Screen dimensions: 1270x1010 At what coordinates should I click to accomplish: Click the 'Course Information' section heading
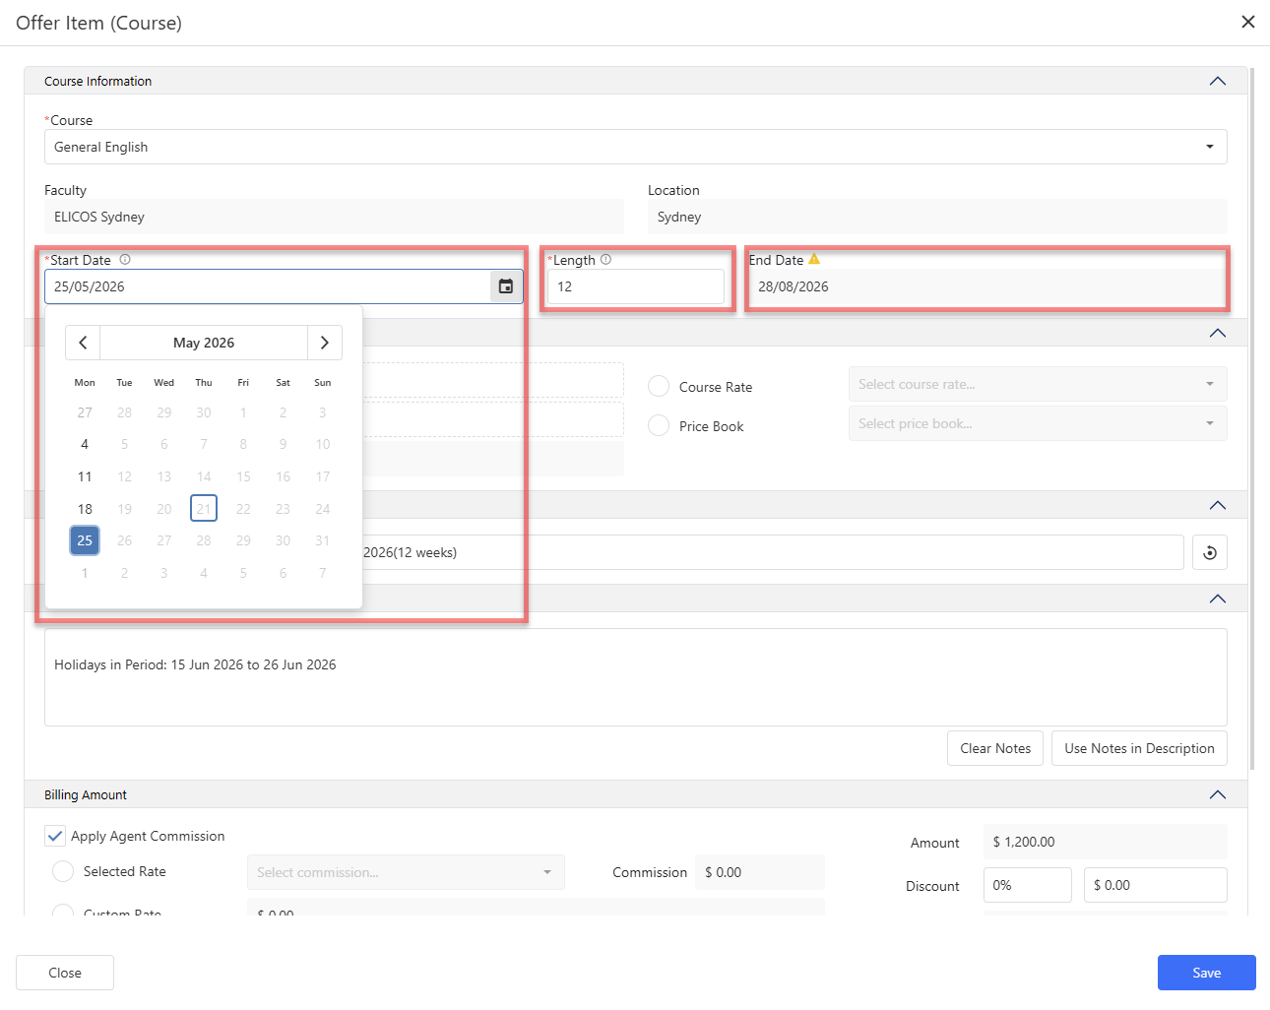click(x=97, y=81)
